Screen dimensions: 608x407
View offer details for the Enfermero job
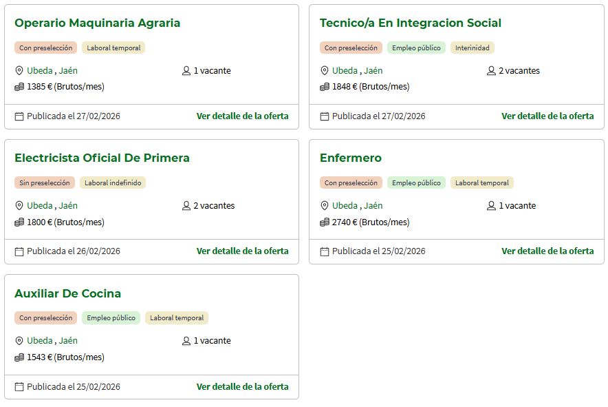click(547, 251)
